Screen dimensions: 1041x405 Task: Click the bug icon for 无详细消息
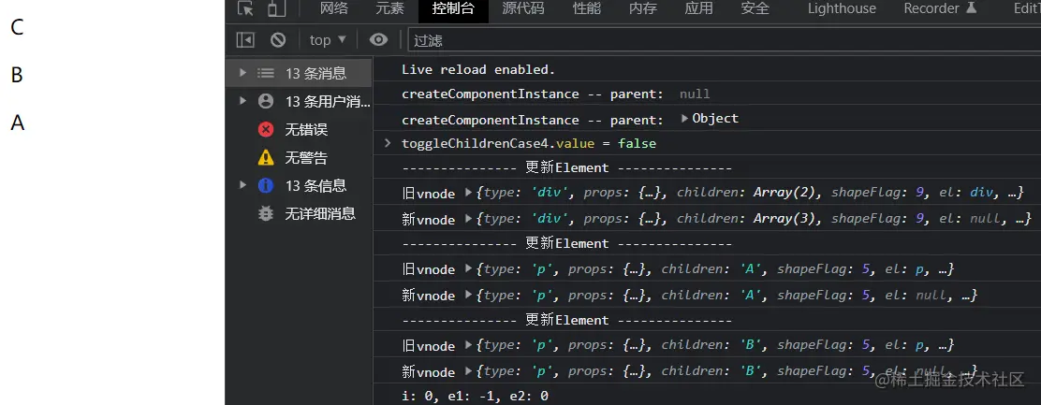[x=266, y=213]
